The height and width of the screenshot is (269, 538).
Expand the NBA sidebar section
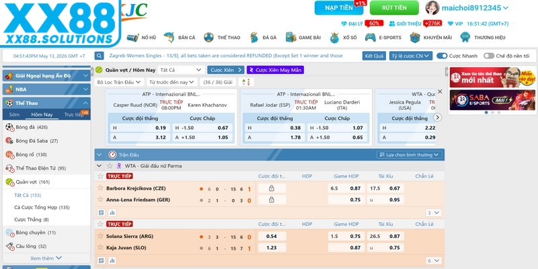pos(46,89)
